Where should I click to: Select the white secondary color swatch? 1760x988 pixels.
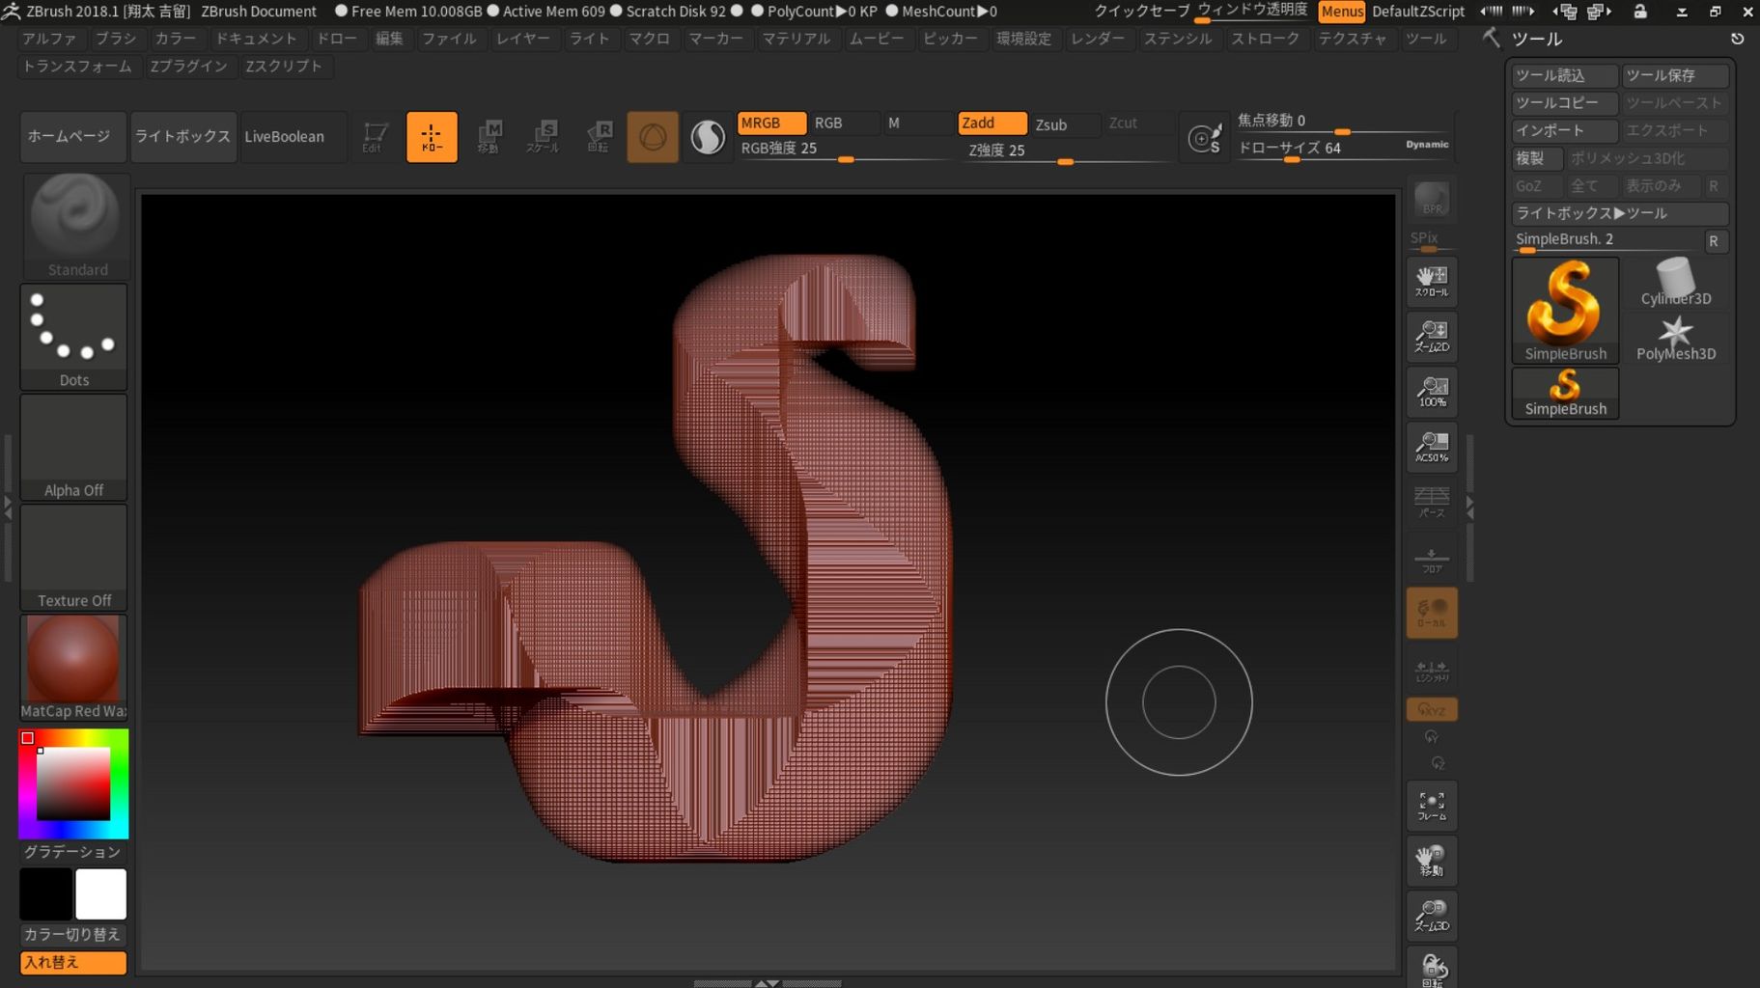(101, 894)
